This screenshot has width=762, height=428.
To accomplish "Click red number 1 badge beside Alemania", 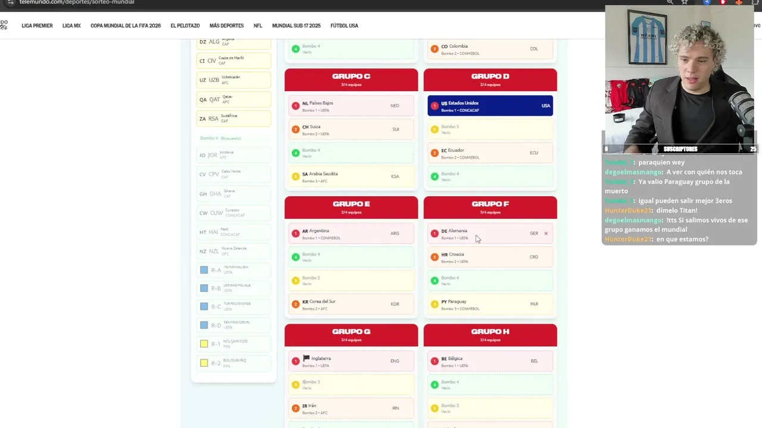I will click(434, 234).
